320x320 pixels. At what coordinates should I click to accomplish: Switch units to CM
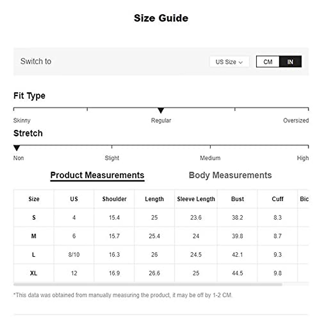pyautogui.click(x=268, y=62)
